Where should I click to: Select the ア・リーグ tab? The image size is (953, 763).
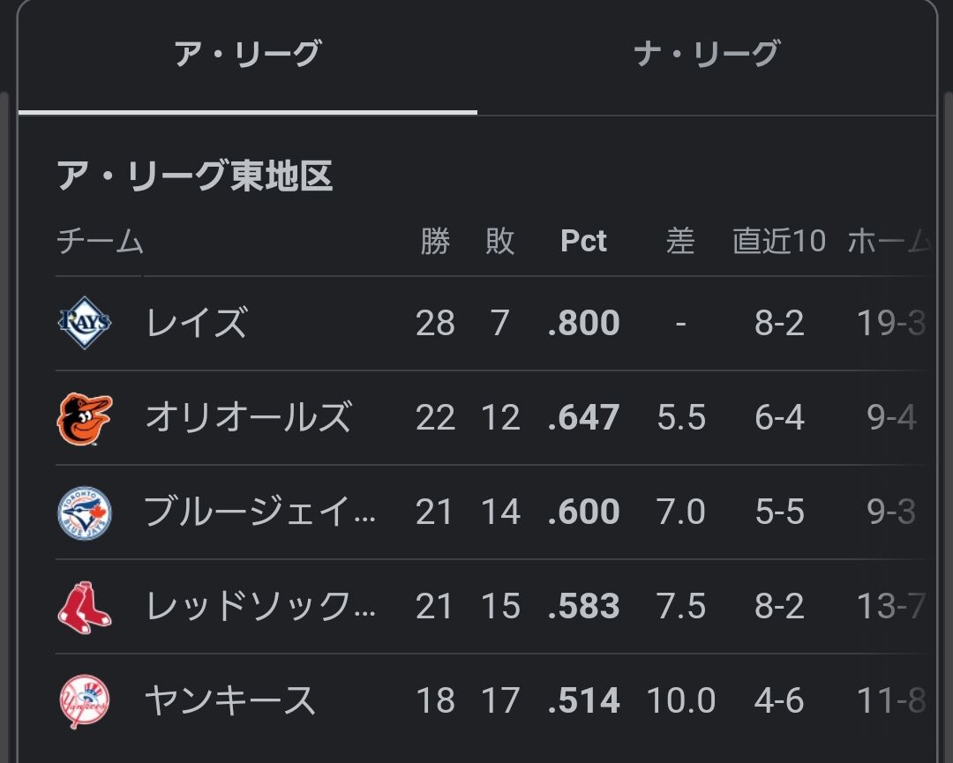tap(247, 55)
